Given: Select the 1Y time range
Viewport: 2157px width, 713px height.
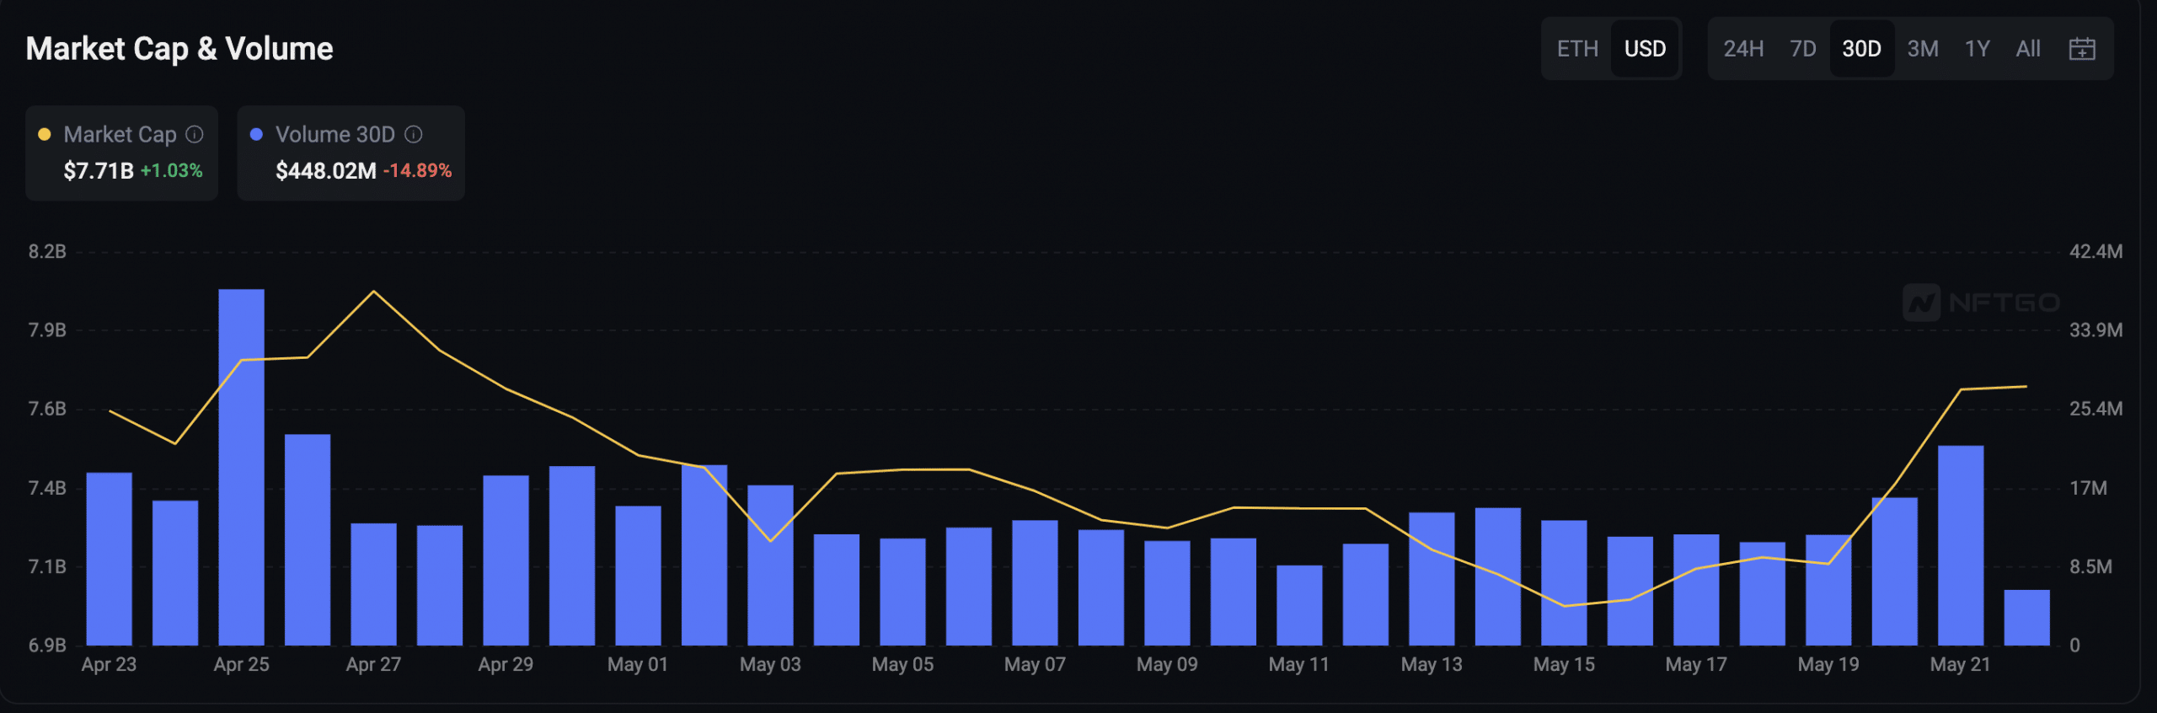Looking at the screenshot, I should click(x=1978, y=49).
